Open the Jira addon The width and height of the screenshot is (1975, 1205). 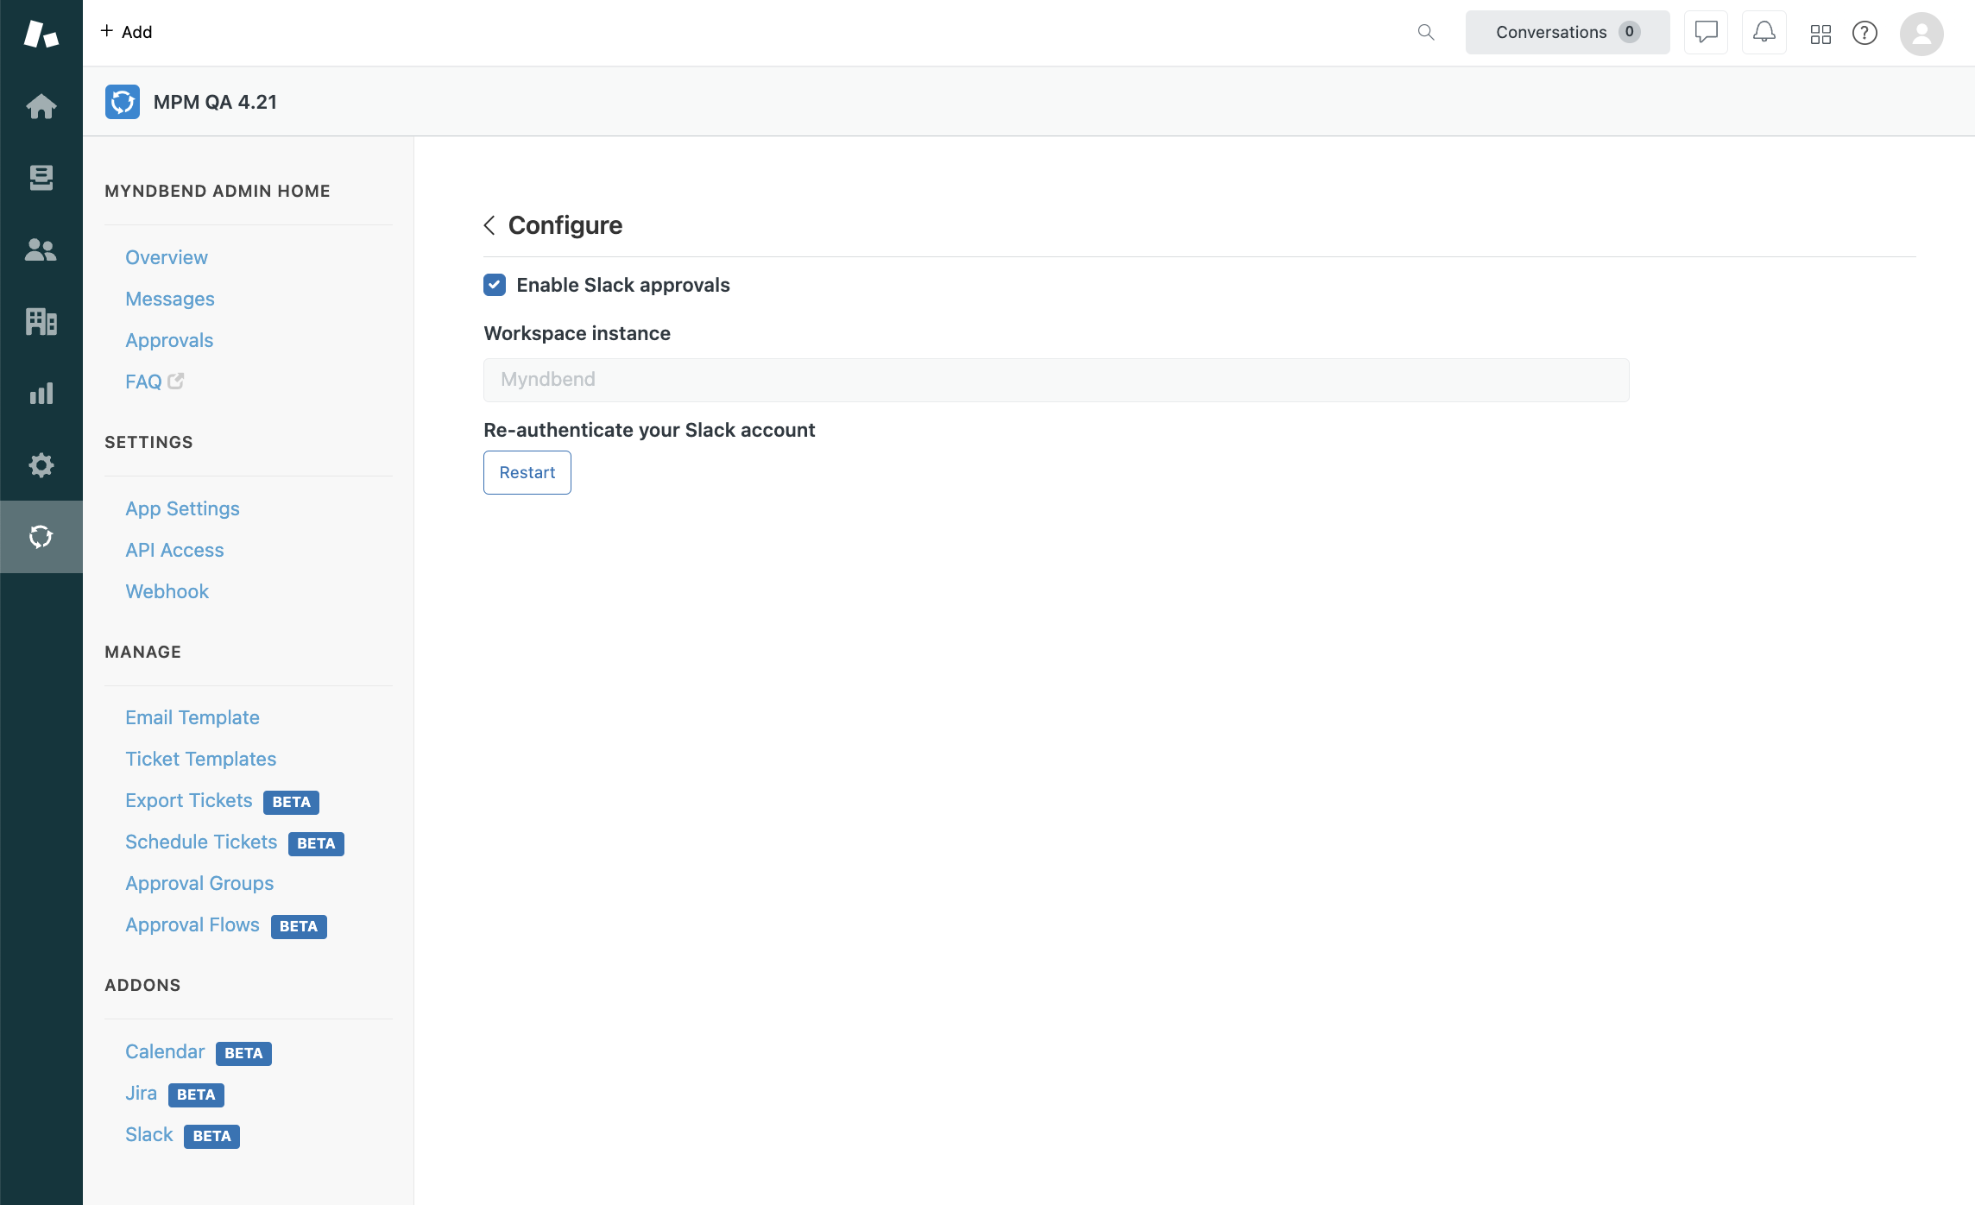click(142, 1093)
